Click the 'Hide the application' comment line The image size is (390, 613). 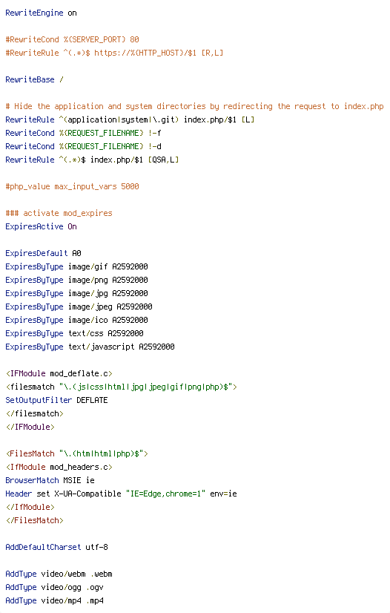(x=194, y=106)
